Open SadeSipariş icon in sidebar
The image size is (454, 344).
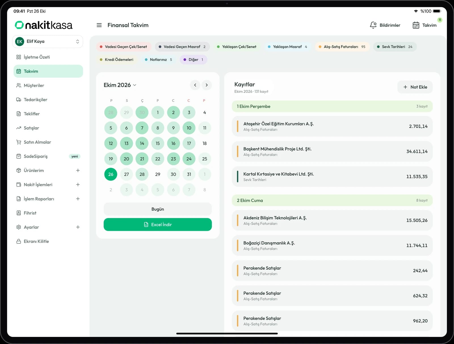coord(19,156)
